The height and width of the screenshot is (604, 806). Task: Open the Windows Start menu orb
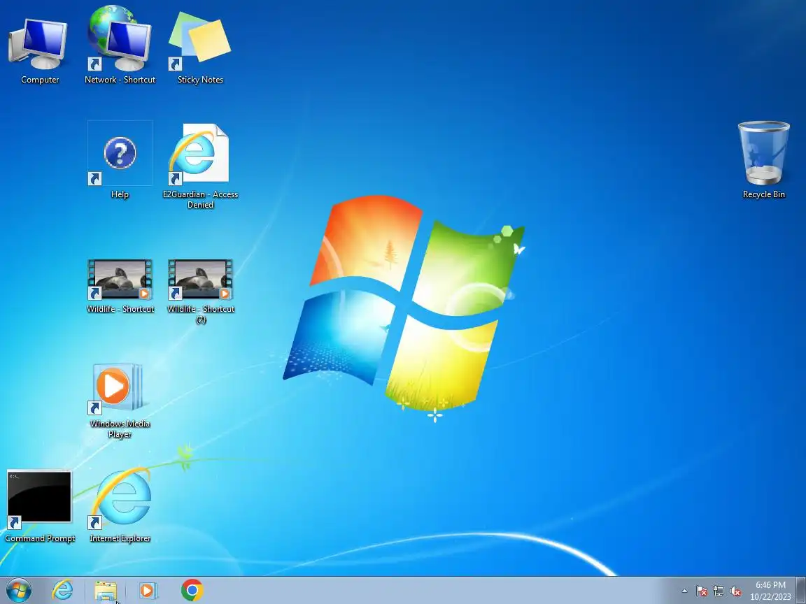19,590
